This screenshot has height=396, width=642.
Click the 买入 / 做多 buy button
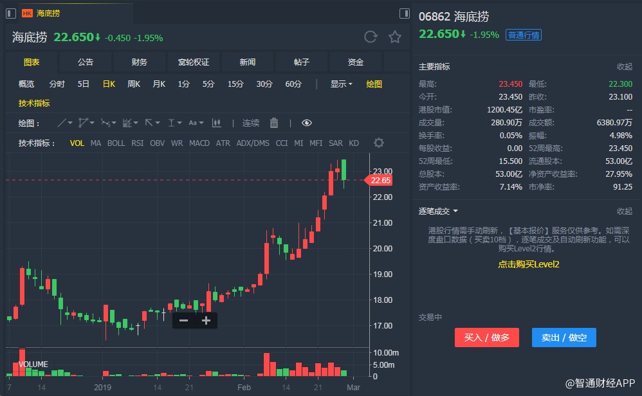point(487,337)
